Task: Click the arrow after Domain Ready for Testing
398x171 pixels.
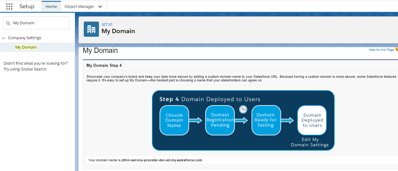Action: coord(287,120)
